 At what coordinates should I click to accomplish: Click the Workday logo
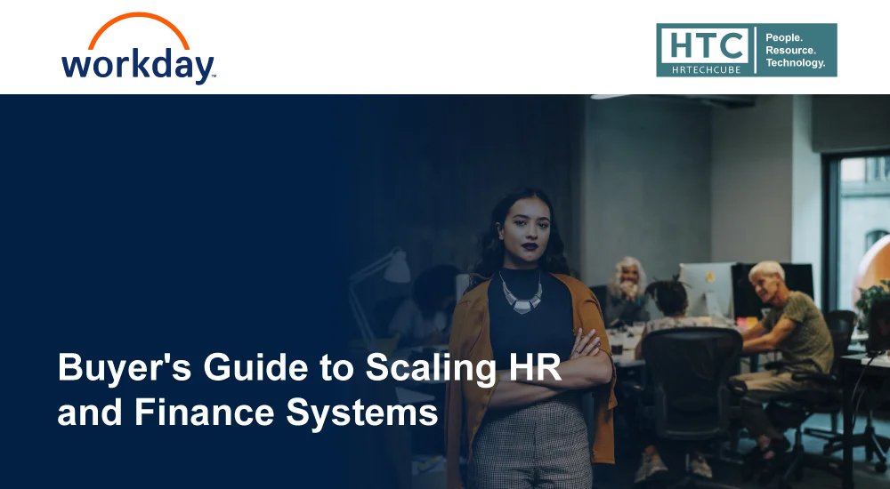pos(138,48)
